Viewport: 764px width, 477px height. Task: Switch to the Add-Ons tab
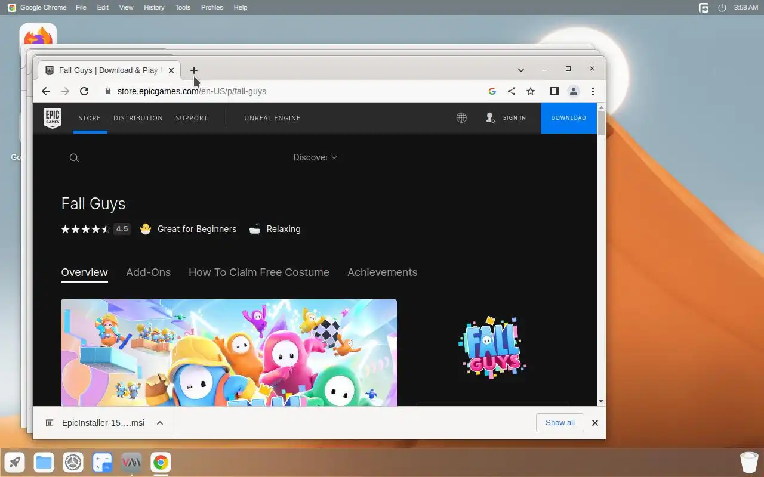pos(148,272)
